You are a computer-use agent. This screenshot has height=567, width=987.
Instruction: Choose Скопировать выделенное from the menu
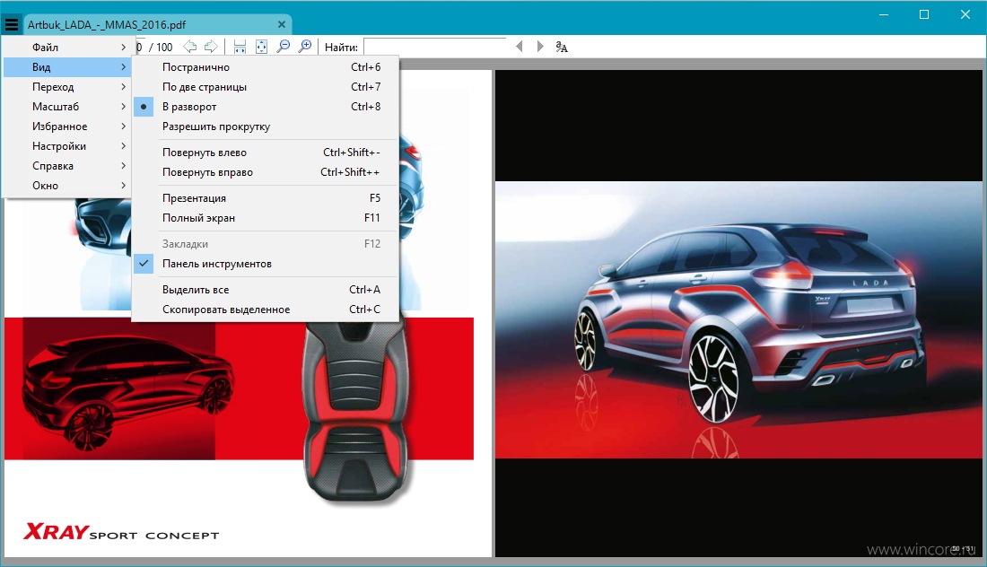click(266, 310)
